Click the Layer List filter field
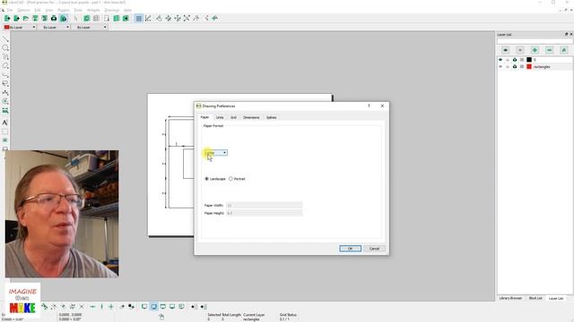The image size is (574, 322). pyautogui.click(x=535, y=41)
